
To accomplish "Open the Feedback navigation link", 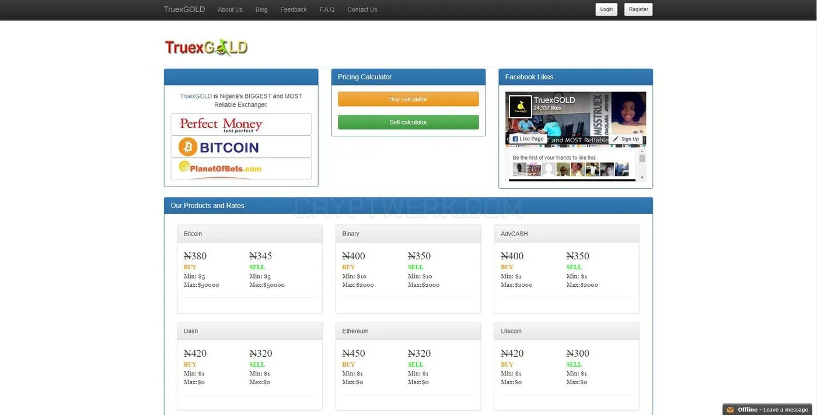I will [x=294, y=9].
